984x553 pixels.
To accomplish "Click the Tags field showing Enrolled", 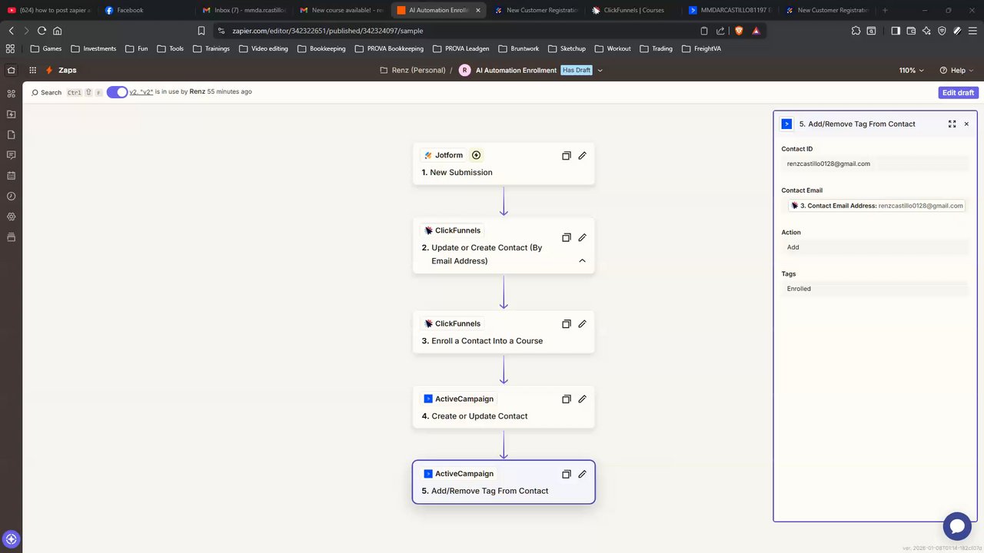I will pos(875,289).
